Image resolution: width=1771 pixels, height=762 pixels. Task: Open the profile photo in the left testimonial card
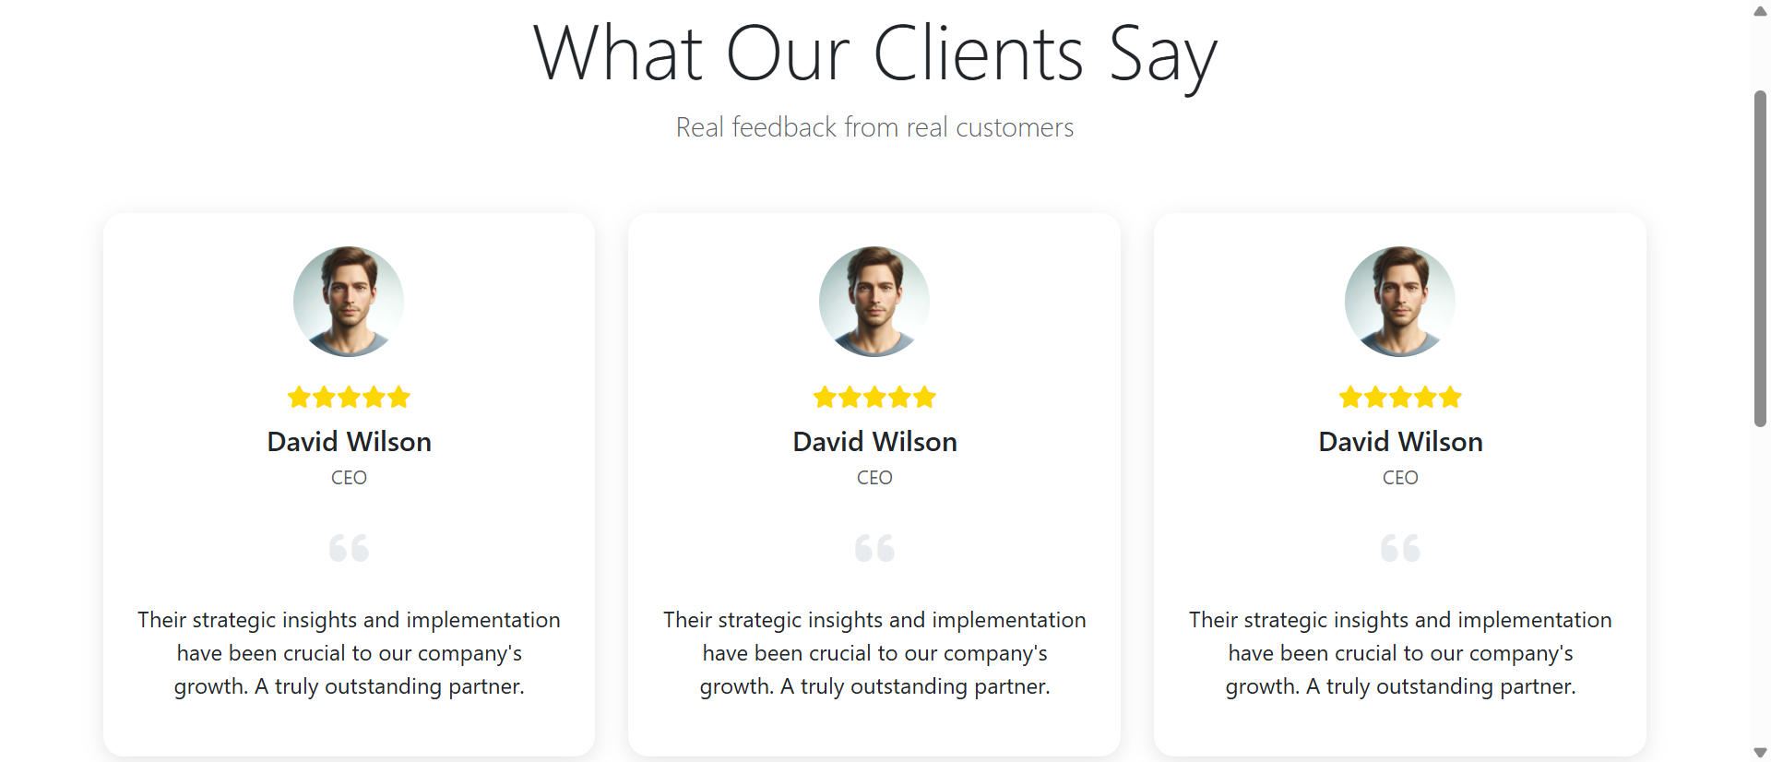(349, 301)
